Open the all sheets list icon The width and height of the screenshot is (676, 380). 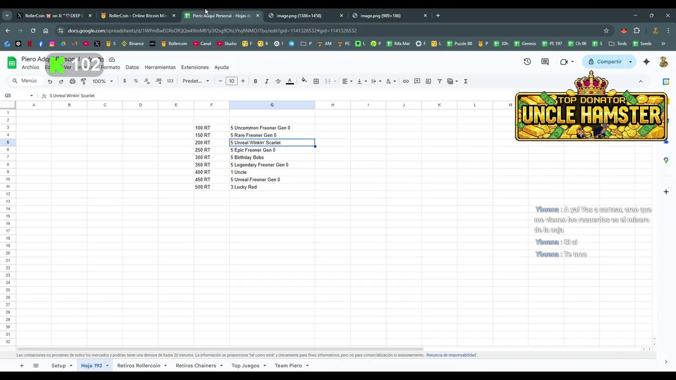[36, 366]
